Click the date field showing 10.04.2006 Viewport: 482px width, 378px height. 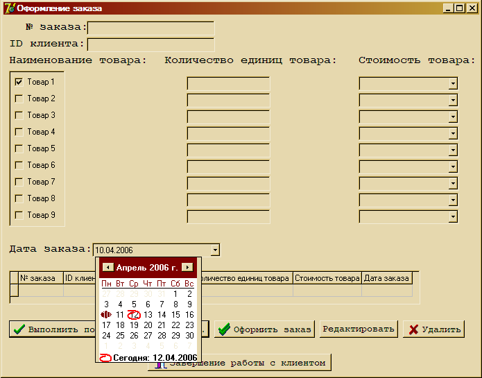152,250
